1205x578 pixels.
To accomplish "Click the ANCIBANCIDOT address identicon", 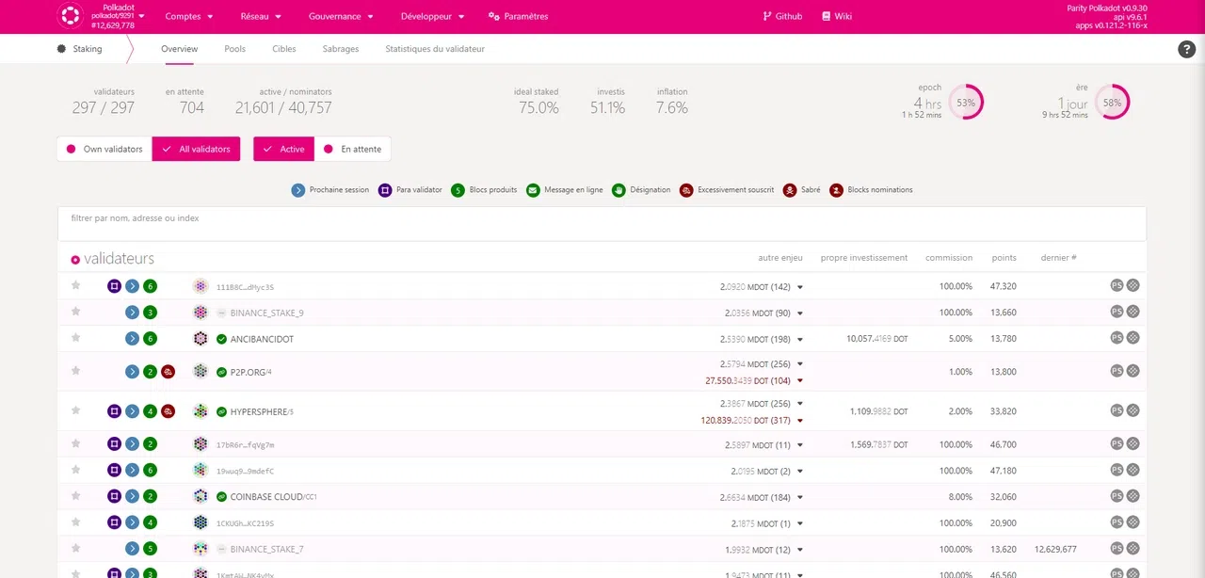I will pyautogui.click(x=201, y=339).
